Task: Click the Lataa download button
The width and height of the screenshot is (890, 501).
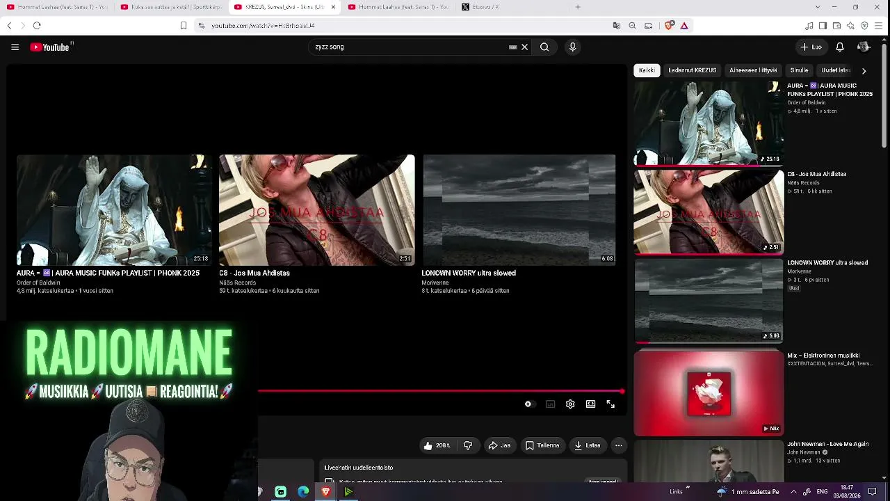Action: 588,445
